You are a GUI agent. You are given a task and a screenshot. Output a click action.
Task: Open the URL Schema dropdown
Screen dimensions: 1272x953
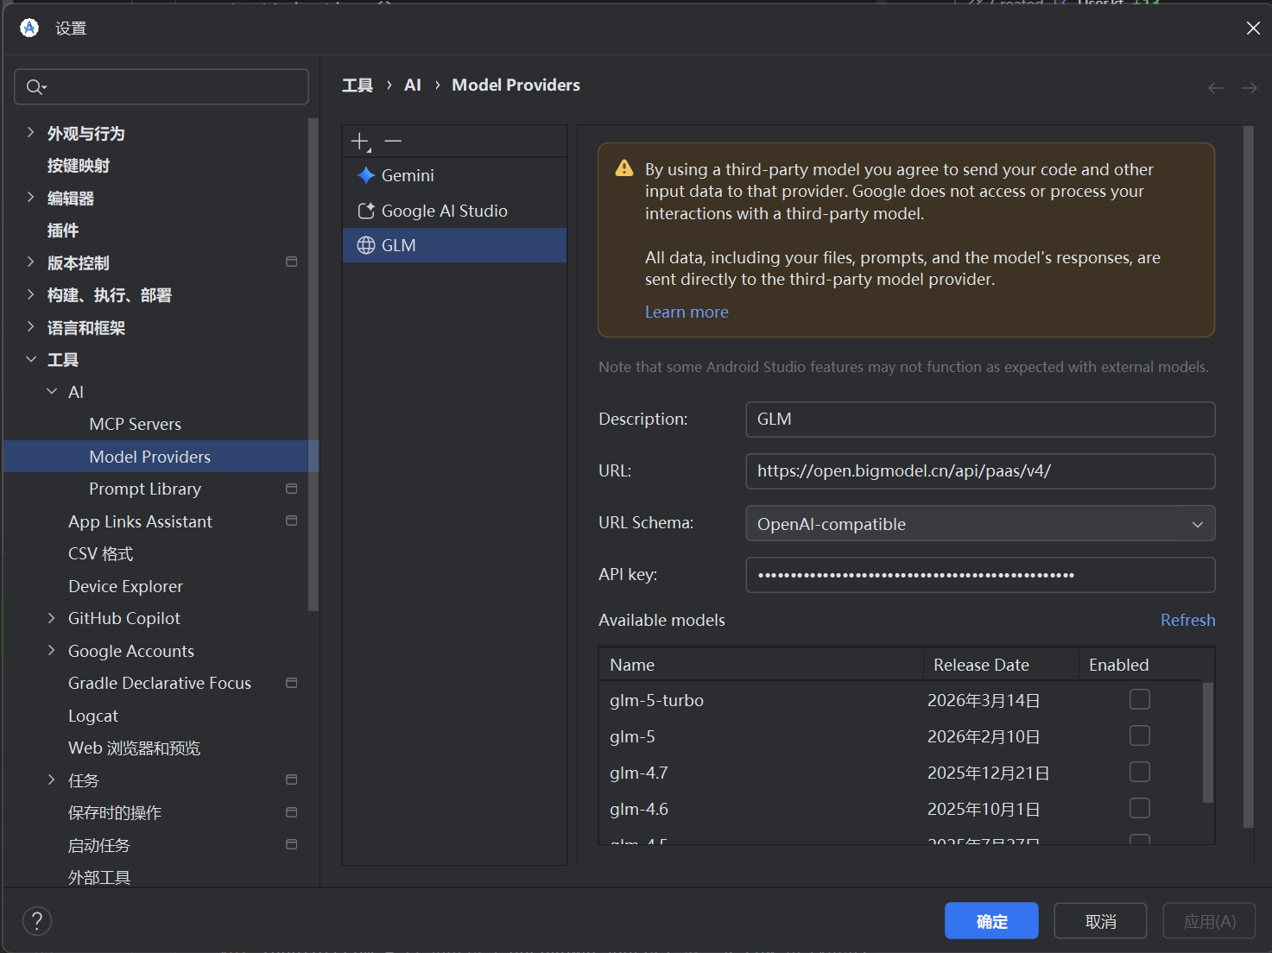pos(980,523)
